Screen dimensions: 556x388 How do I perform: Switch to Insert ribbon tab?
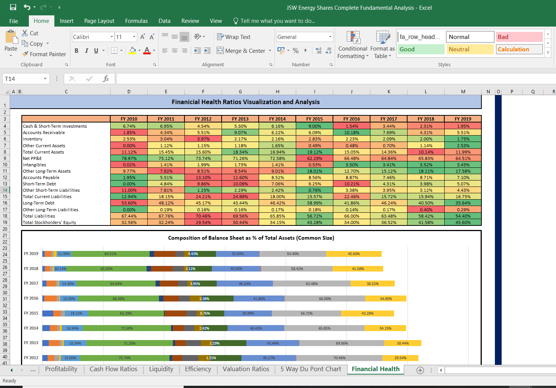coord(67,21)
